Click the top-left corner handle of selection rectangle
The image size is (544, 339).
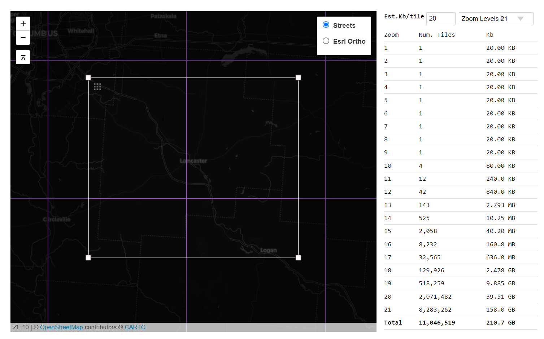tap(88, 77)
